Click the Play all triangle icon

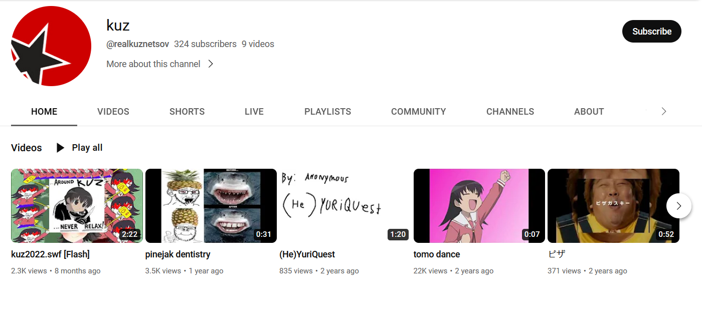pos(60,148)
